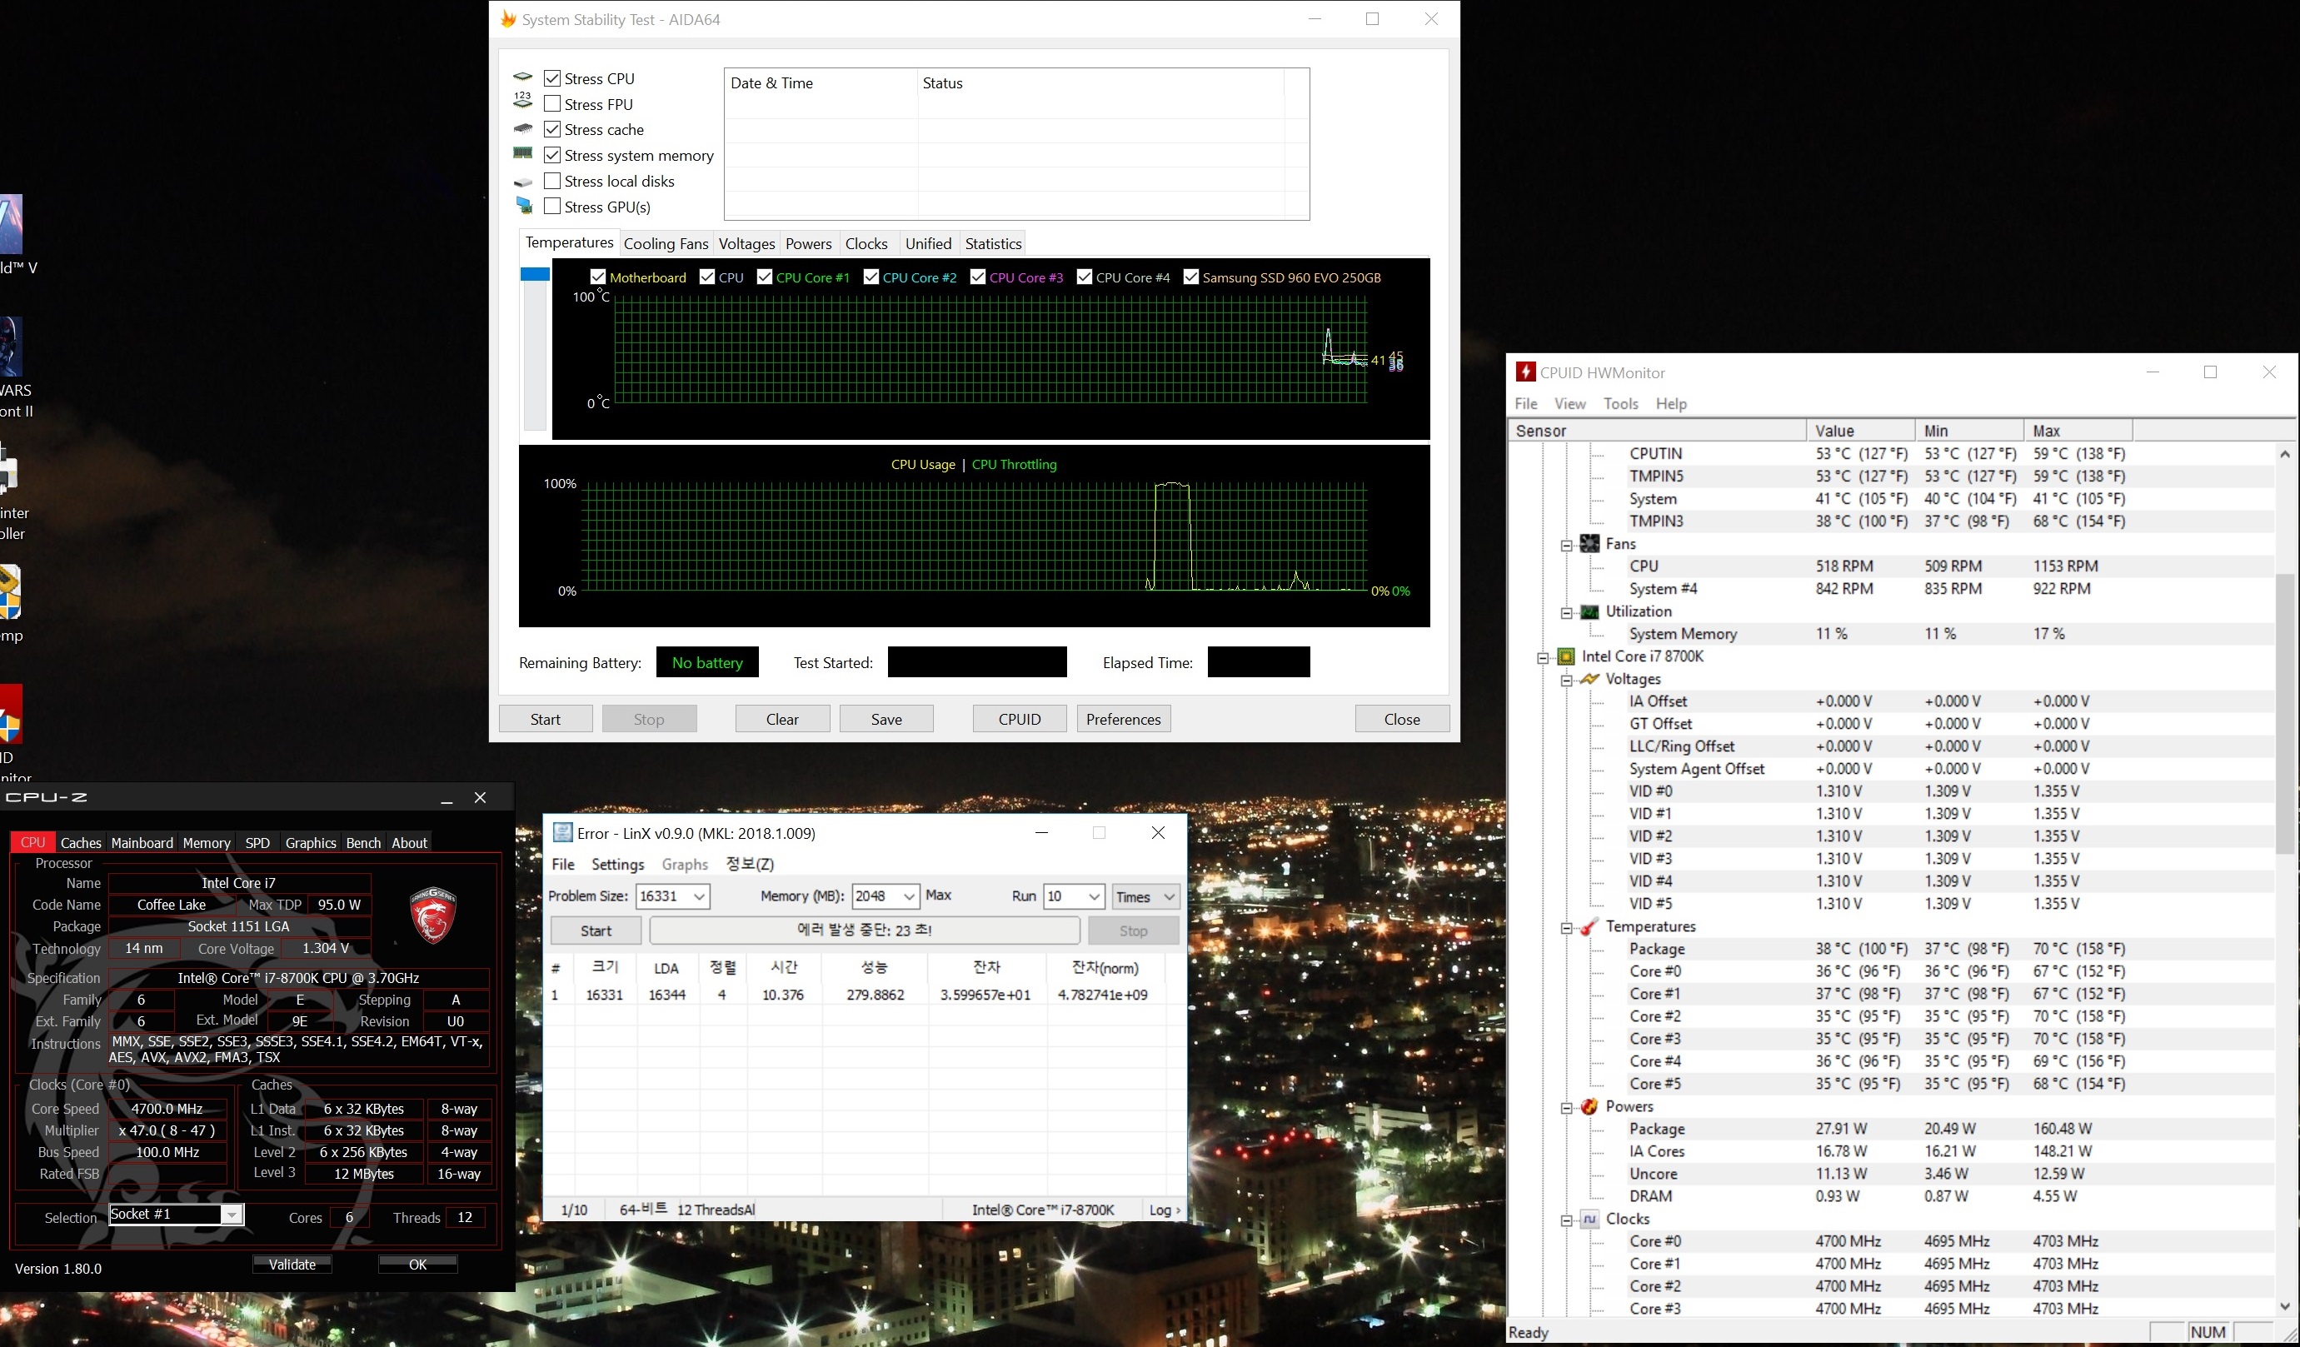Click the MSI dragon shield logo in CPU-Z
Viewport: 2300px width, 1347px height.
point(432,915)
